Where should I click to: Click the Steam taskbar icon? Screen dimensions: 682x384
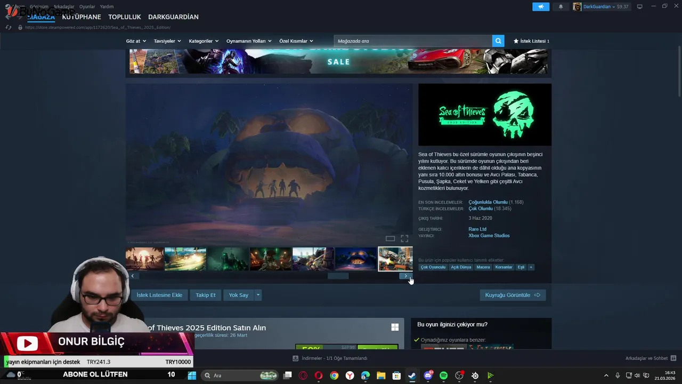[x=412, y=375]
